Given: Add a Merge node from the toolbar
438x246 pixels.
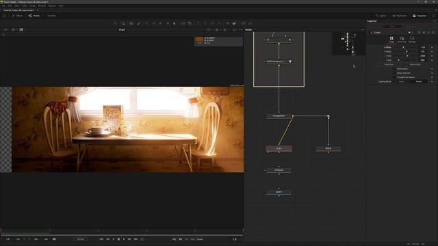Looking at the screenshot, I should pos(183,23).
